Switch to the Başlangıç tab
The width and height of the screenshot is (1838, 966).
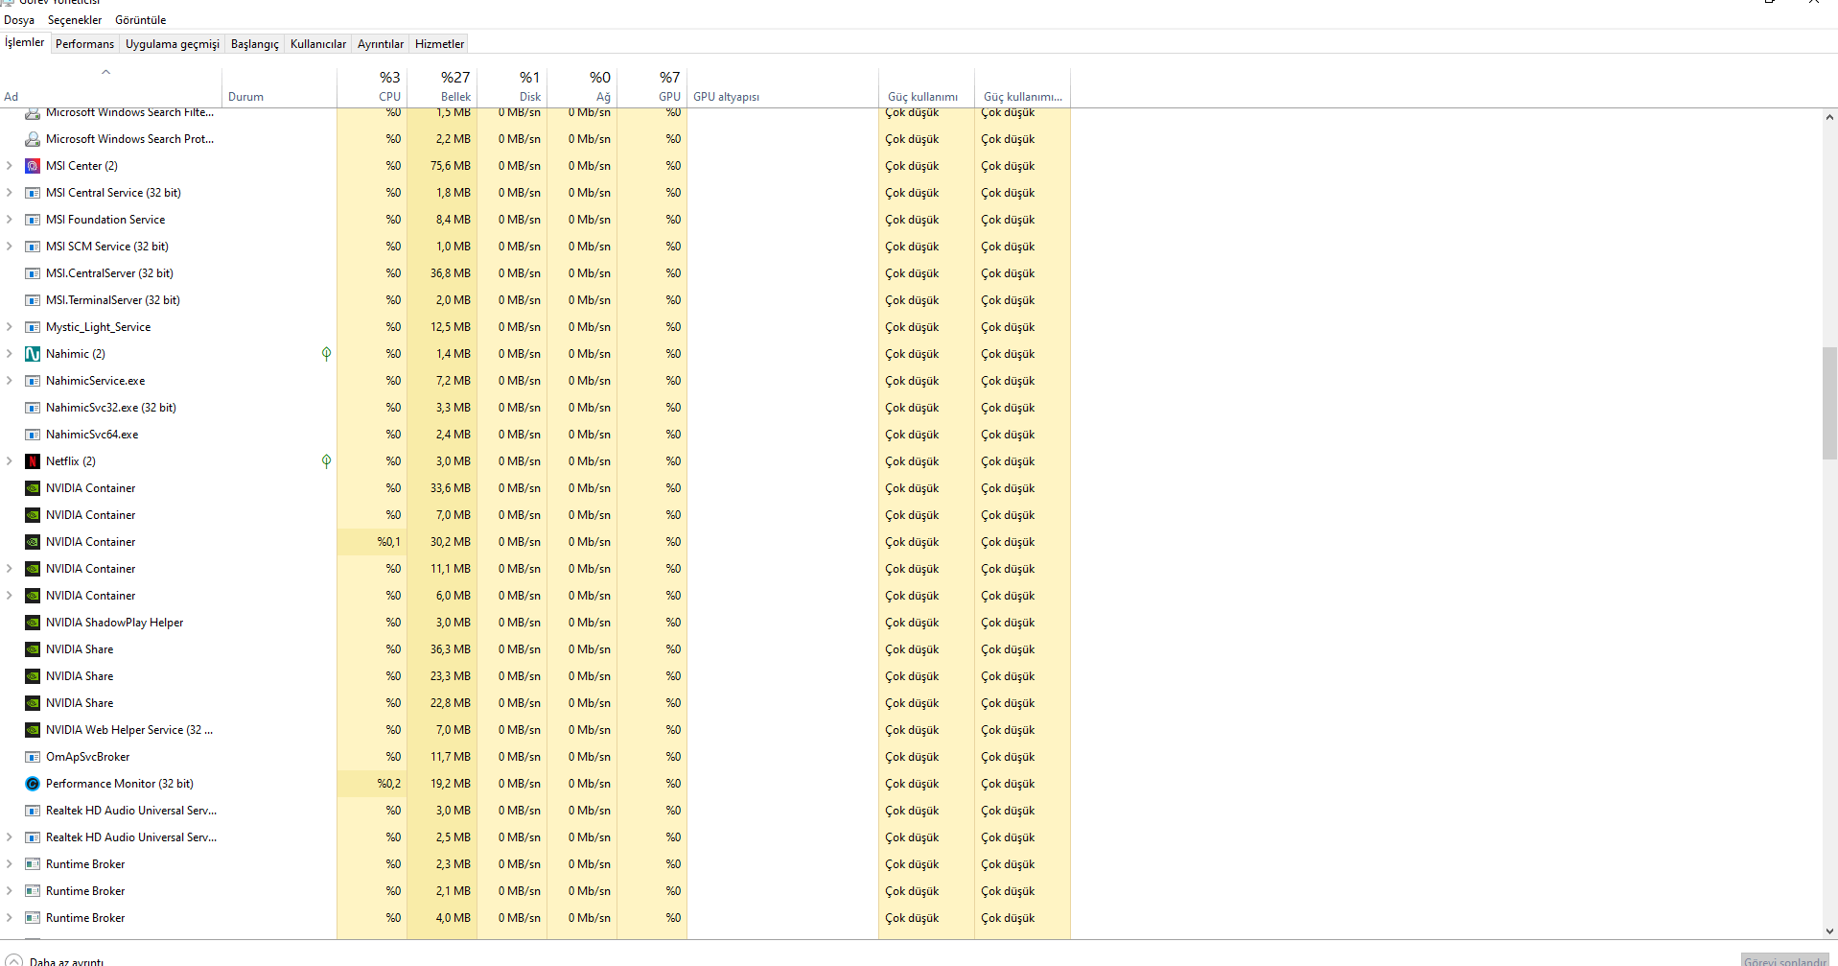[x=255, y=44]
